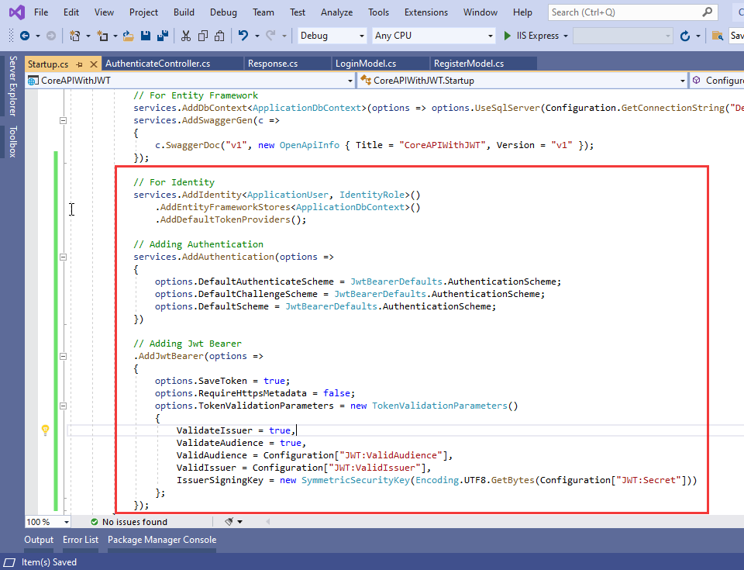Open the Output panel tab
744x570 pixels.
(39, 540)
